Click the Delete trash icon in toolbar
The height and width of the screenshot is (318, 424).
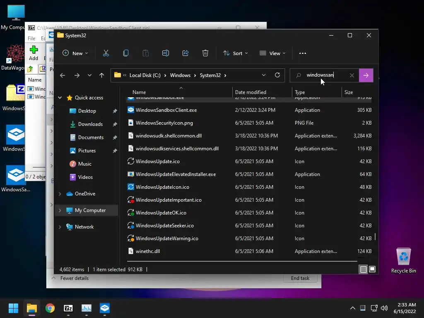pos(205,53)
